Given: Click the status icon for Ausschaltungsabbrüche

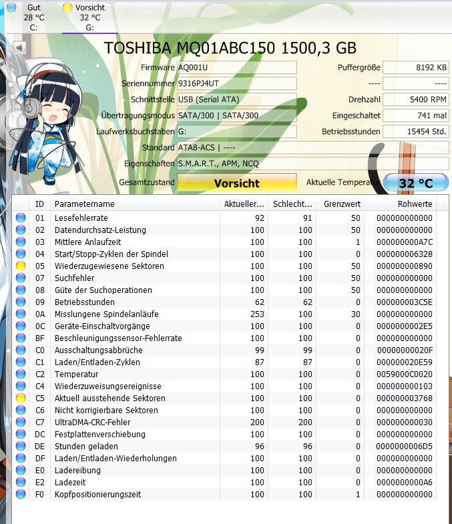Looking at the screenshot, I should 21,350.
